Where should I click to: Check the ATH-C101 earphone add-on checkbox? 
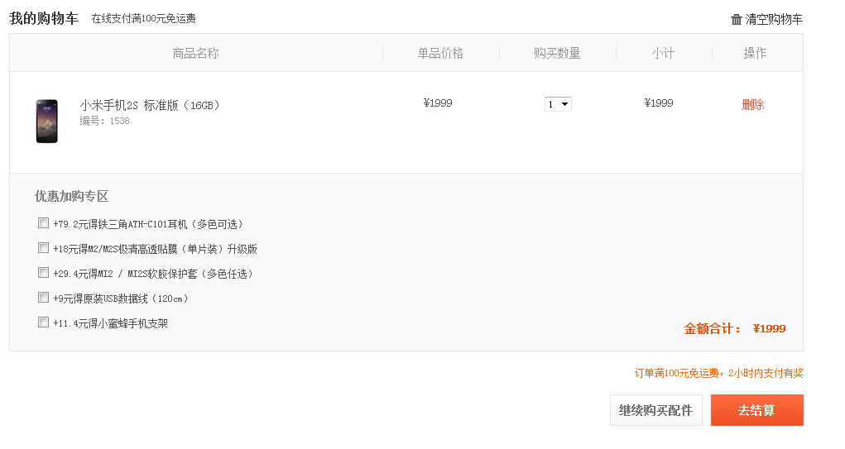click(43, 222)
